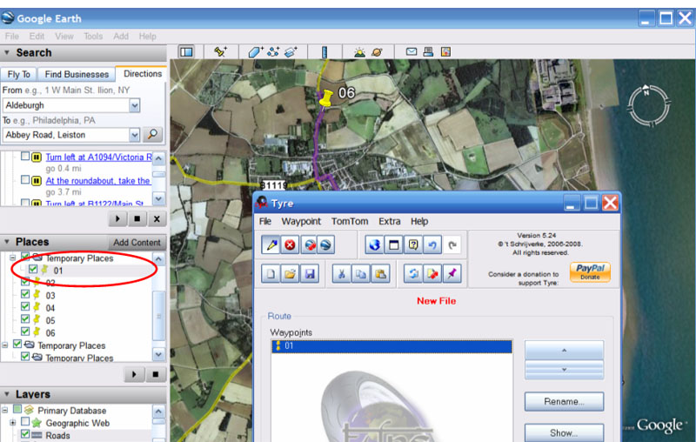The height and width of the screenshot is (442, 696).
Task: Click the PayPal Donate button
Action: (590, 272)
